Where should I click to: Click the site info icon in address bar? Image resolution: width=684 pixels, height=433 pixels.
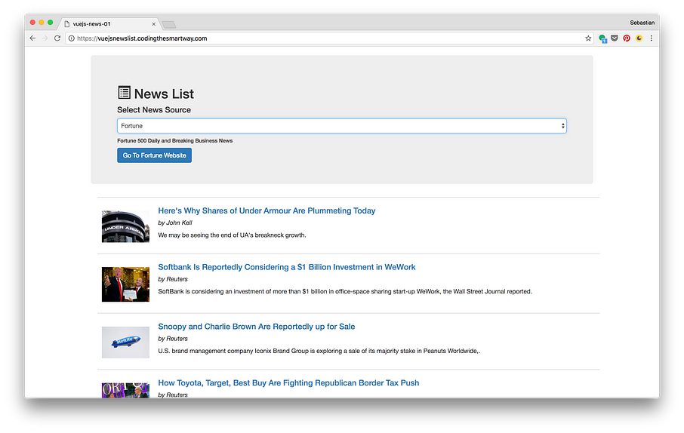[72, 38]
